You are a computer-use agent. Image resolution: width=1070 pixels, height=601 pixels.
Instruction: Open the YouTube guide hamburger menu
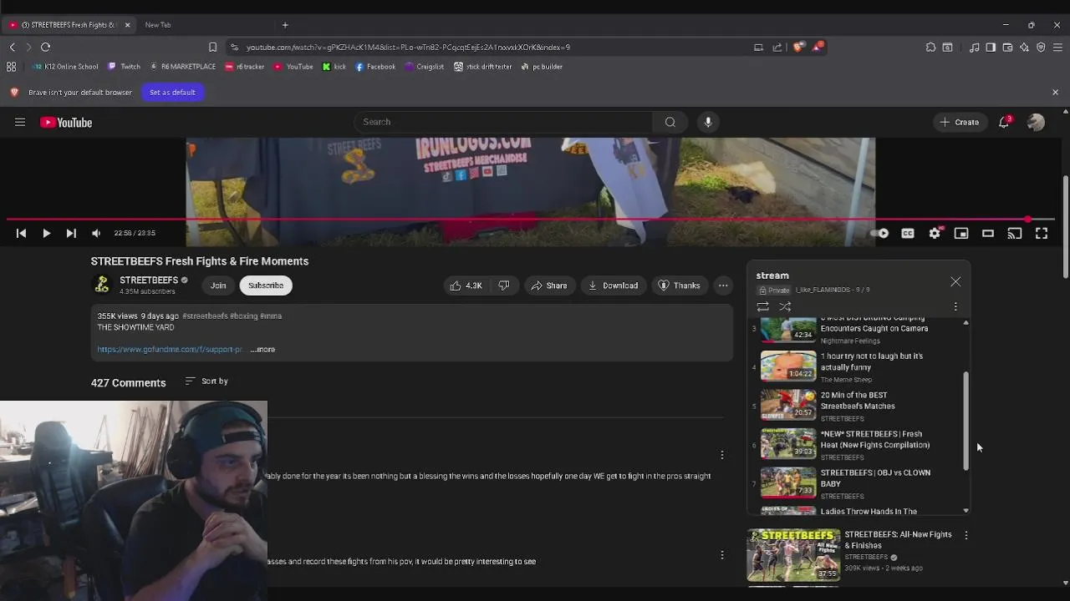20,123
